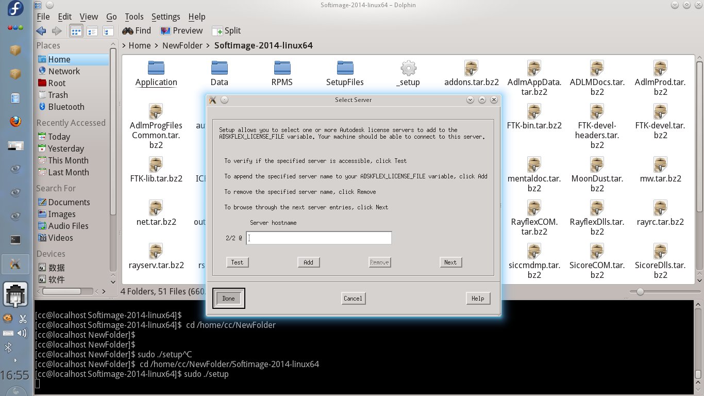
Task: Select Home in Places panel
Action: (72, 59)
